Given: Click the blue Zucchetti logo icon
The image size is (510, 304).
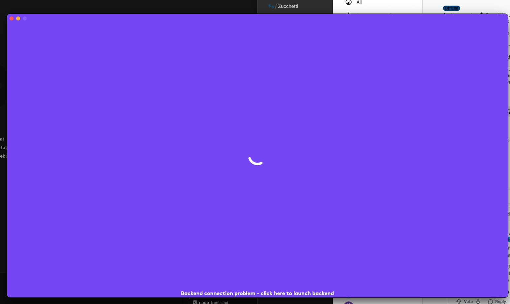Looking at the screenshot, I should click(x=271, y=6).
